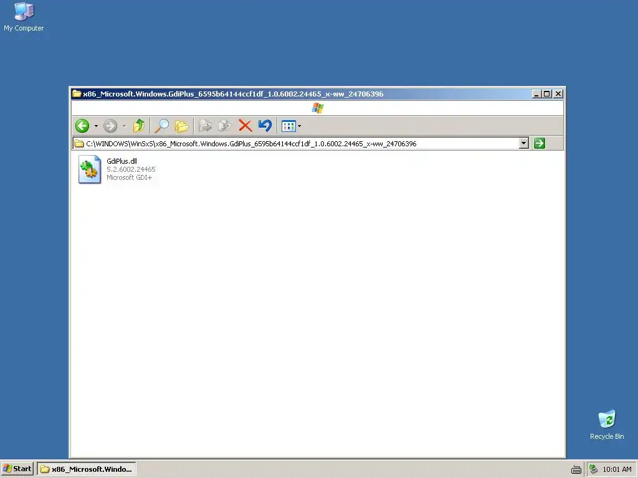
Task: Go up one folder level
Action: (139, 126)
